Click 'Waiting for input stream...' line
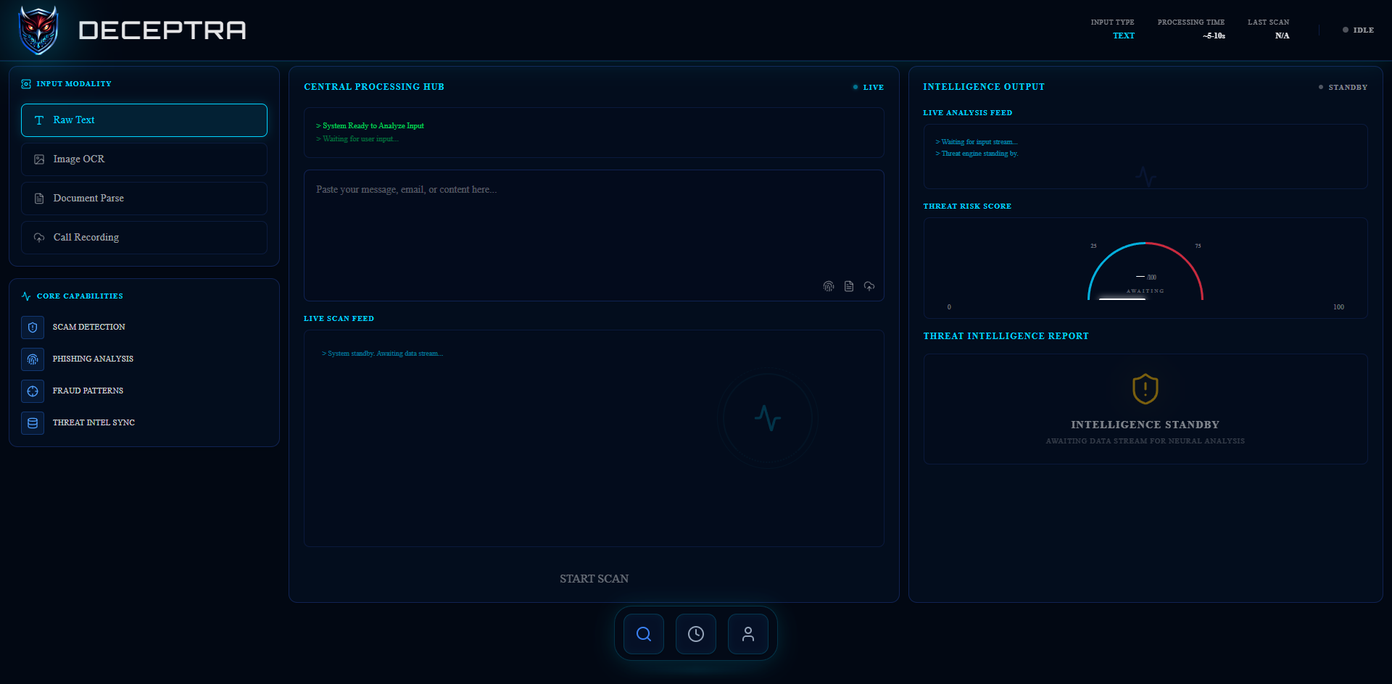Image resolution: width=1392 pixels, height=684 pixels. point(976,142)
